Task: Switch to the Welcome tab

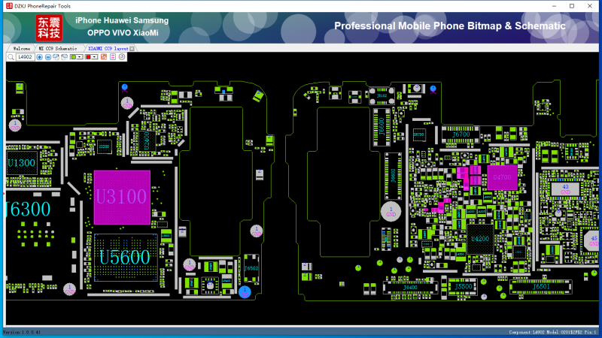Action: pos(22,49)
